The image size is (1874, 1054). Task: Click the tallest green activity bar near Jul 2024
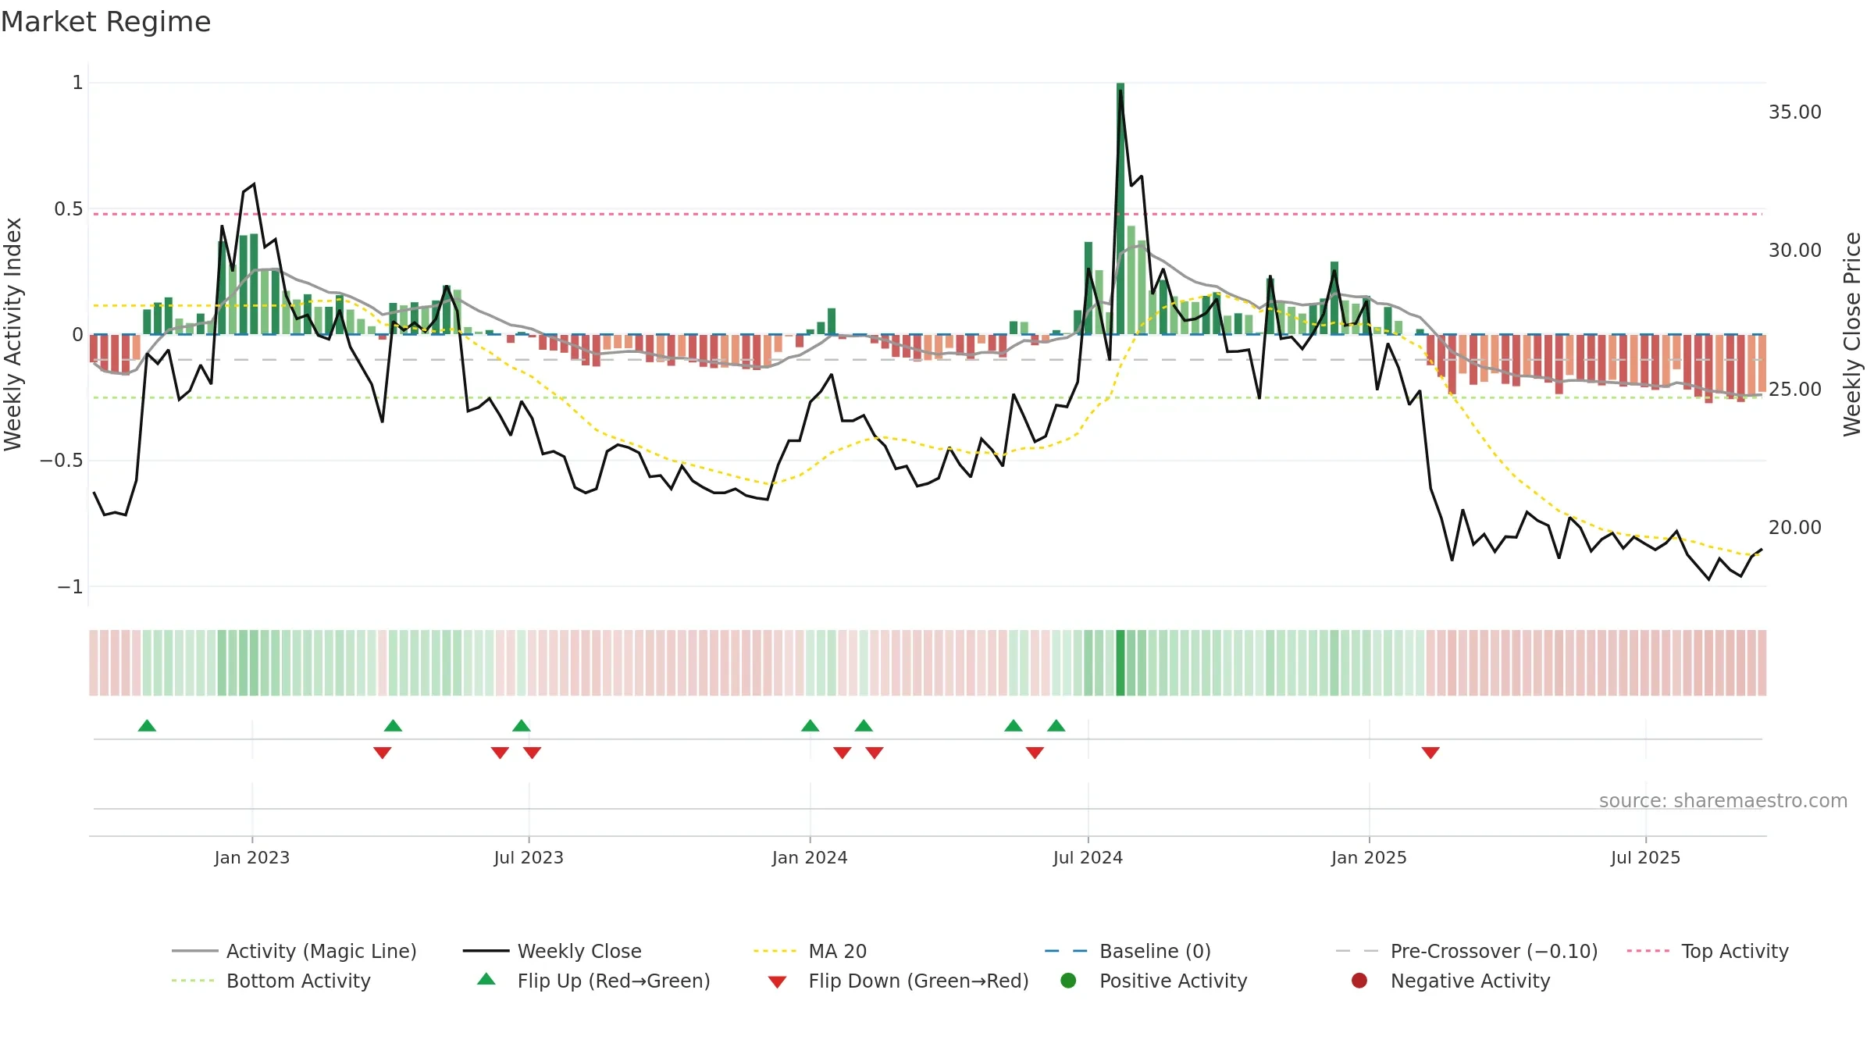click(1120, 208)
